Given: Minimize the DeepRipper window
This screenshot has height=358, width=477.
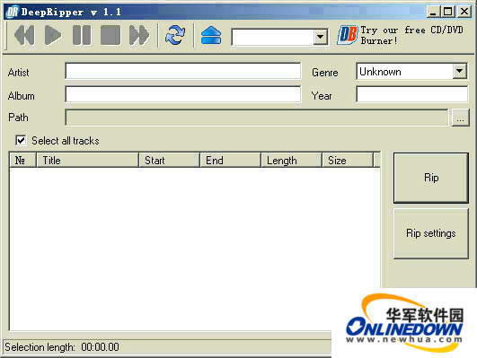Looking at the screenshot, I should pos(433,12).
